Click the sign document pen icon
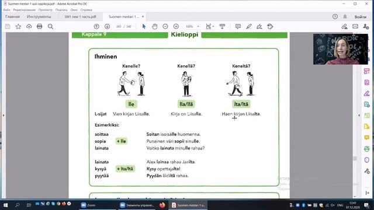Image resolution: width=374 pixels, height=210 pixels. (x=259, y=26)
